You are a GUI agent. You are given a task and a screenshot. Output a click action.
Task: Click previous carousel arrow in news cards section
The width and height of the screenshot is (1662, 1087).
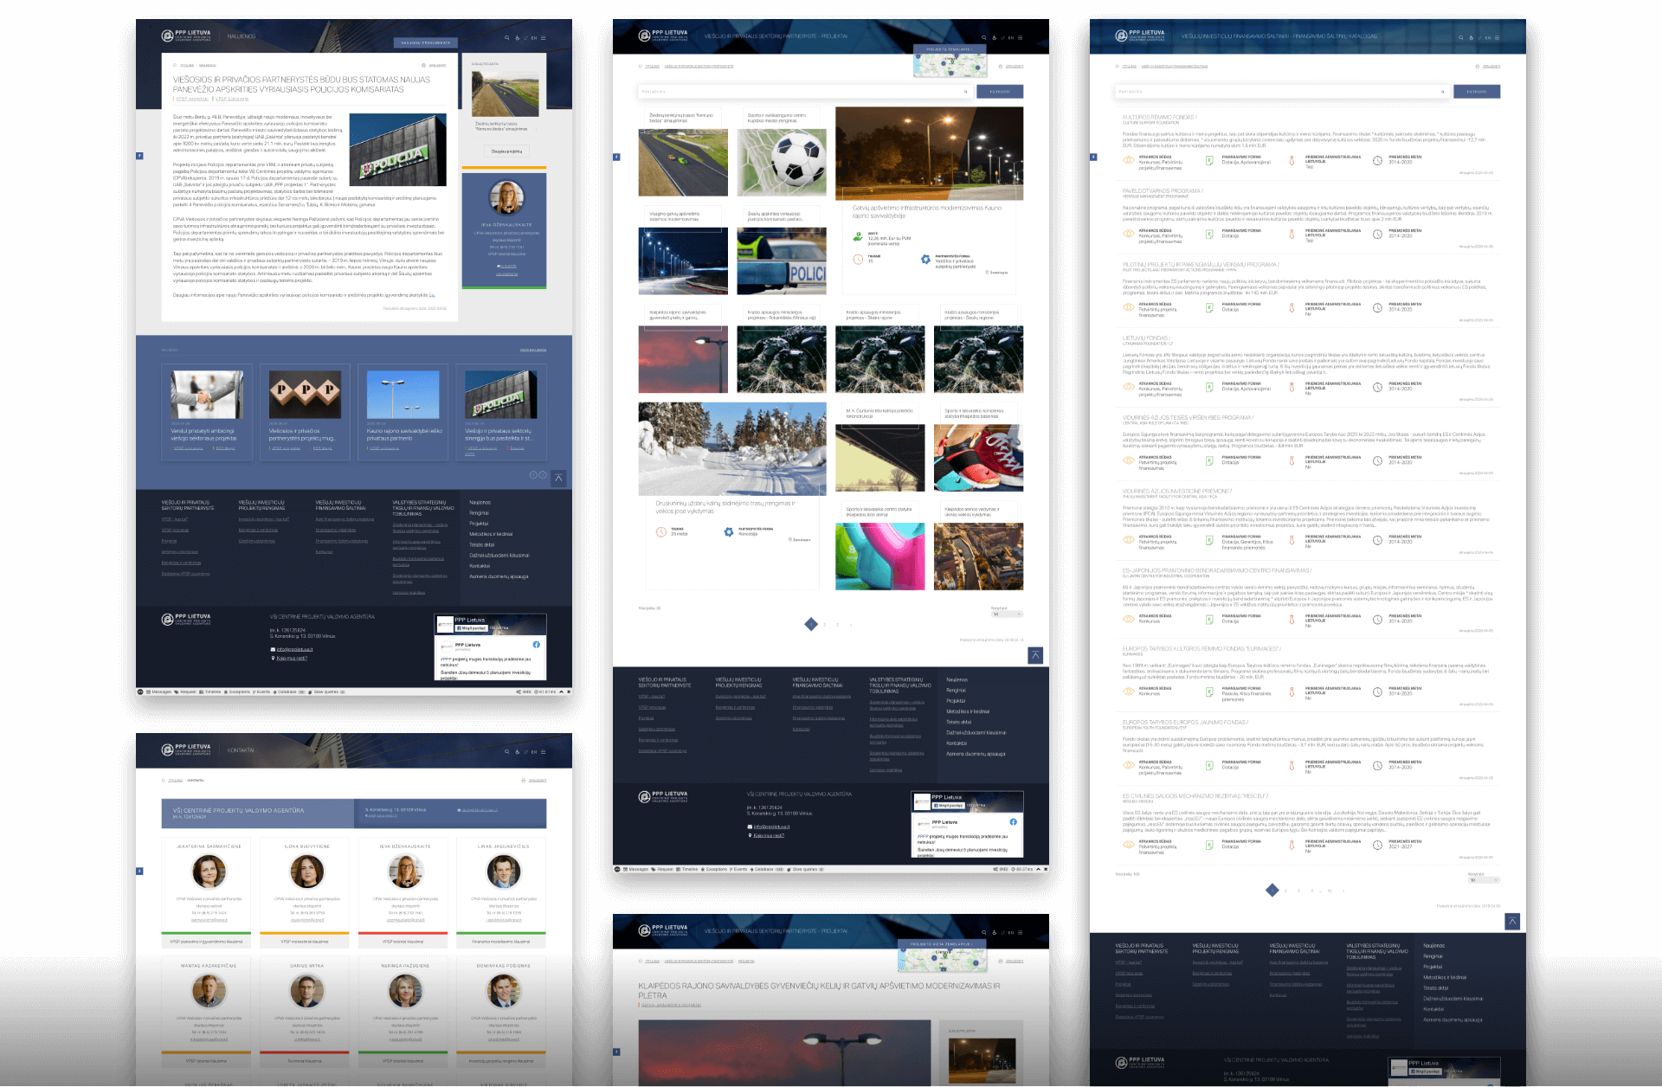click(x=533, y=475)
